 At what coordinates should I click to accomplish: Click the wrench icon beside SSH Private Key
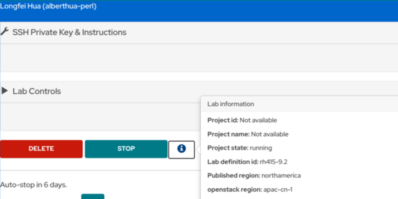[x=4, y=32]
